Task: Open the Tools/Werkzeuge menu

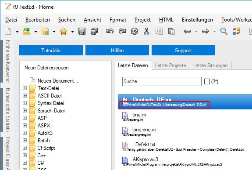Action: pyautogui.click(x=237, y=20)
